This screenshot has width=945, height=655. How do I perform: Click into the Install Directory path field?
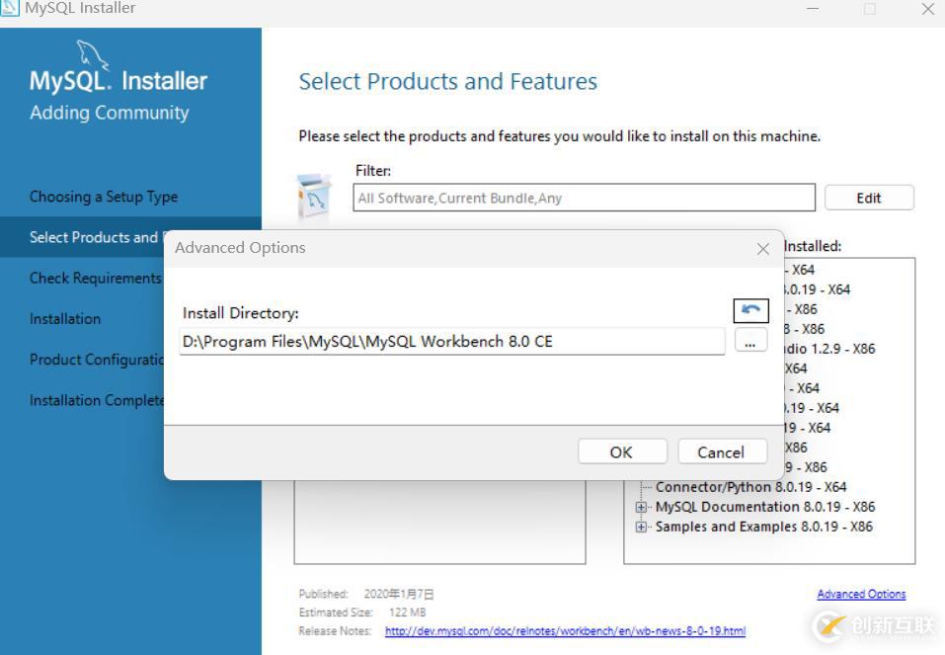[x=452, y=342]
